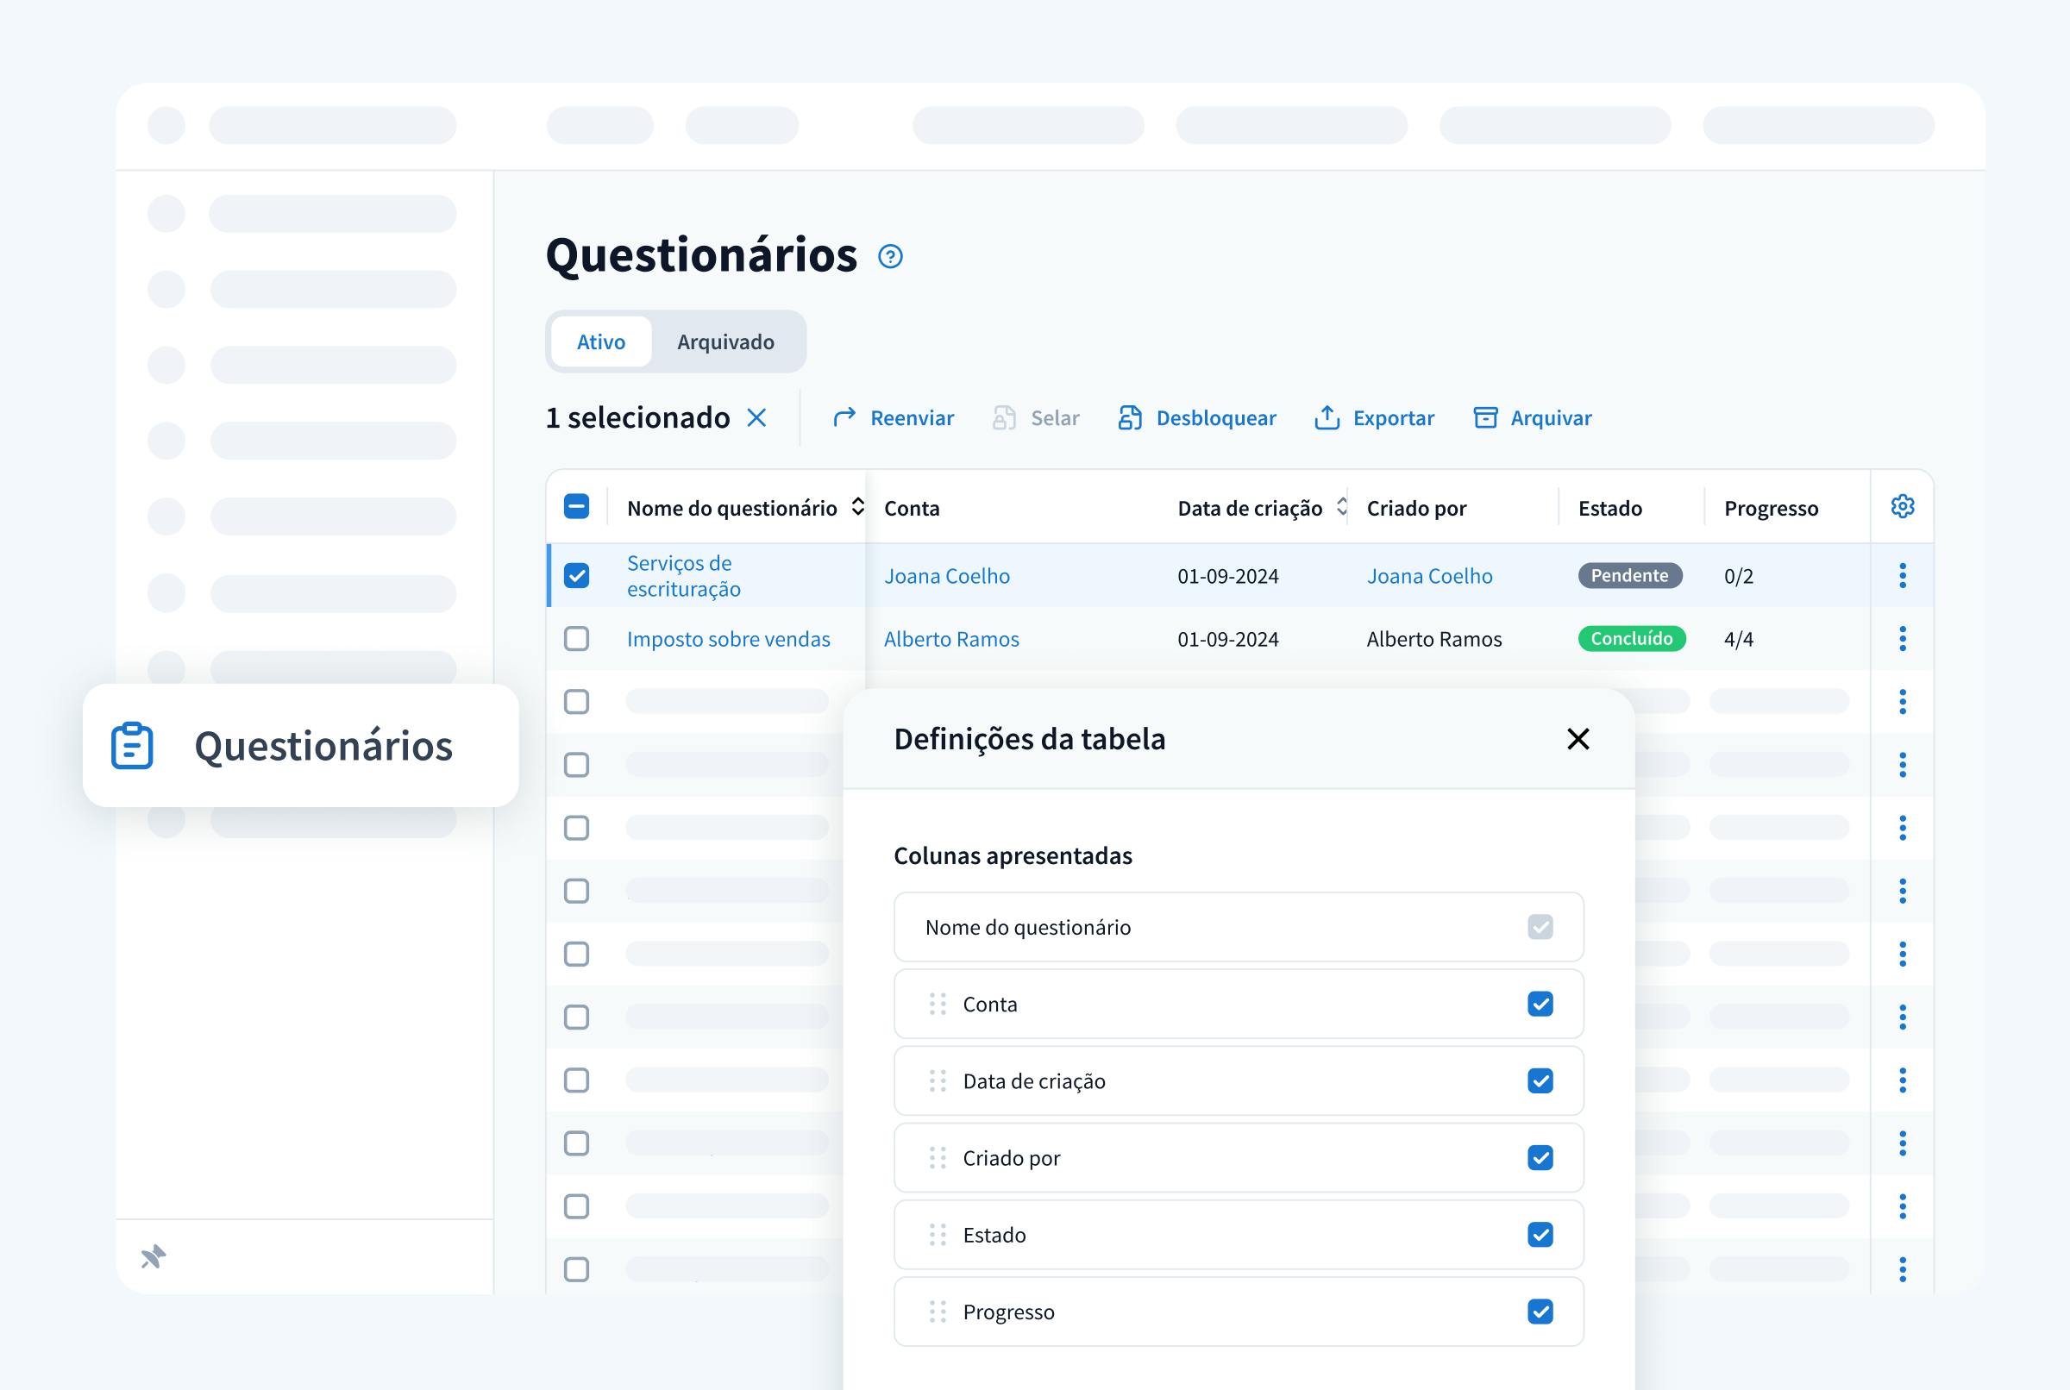This screenshot has width=2070, height=1390.
Task: Click the clipboard icon in Questionários sidebar item
Action: coord(132,746)
